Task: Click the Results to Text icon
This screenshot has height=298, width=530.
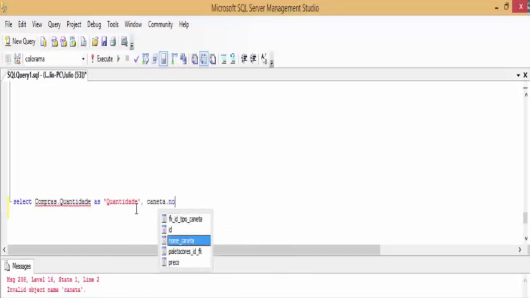Action: click(x=195, y=59)
